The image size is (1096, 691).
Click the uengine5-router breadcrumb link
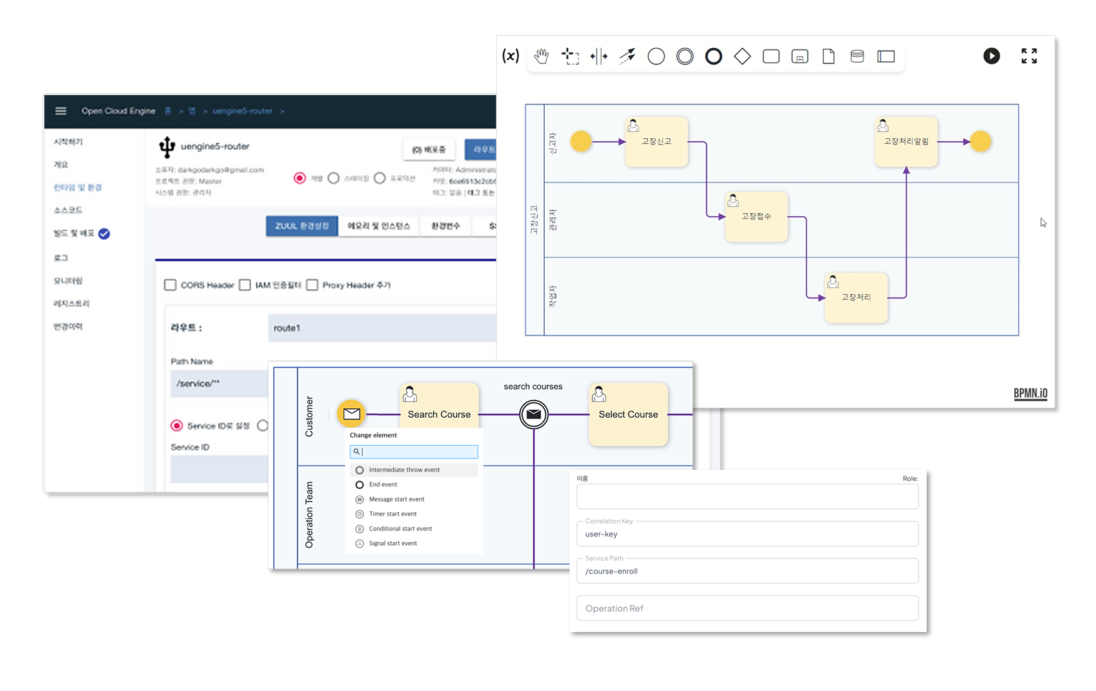point(242,111)
